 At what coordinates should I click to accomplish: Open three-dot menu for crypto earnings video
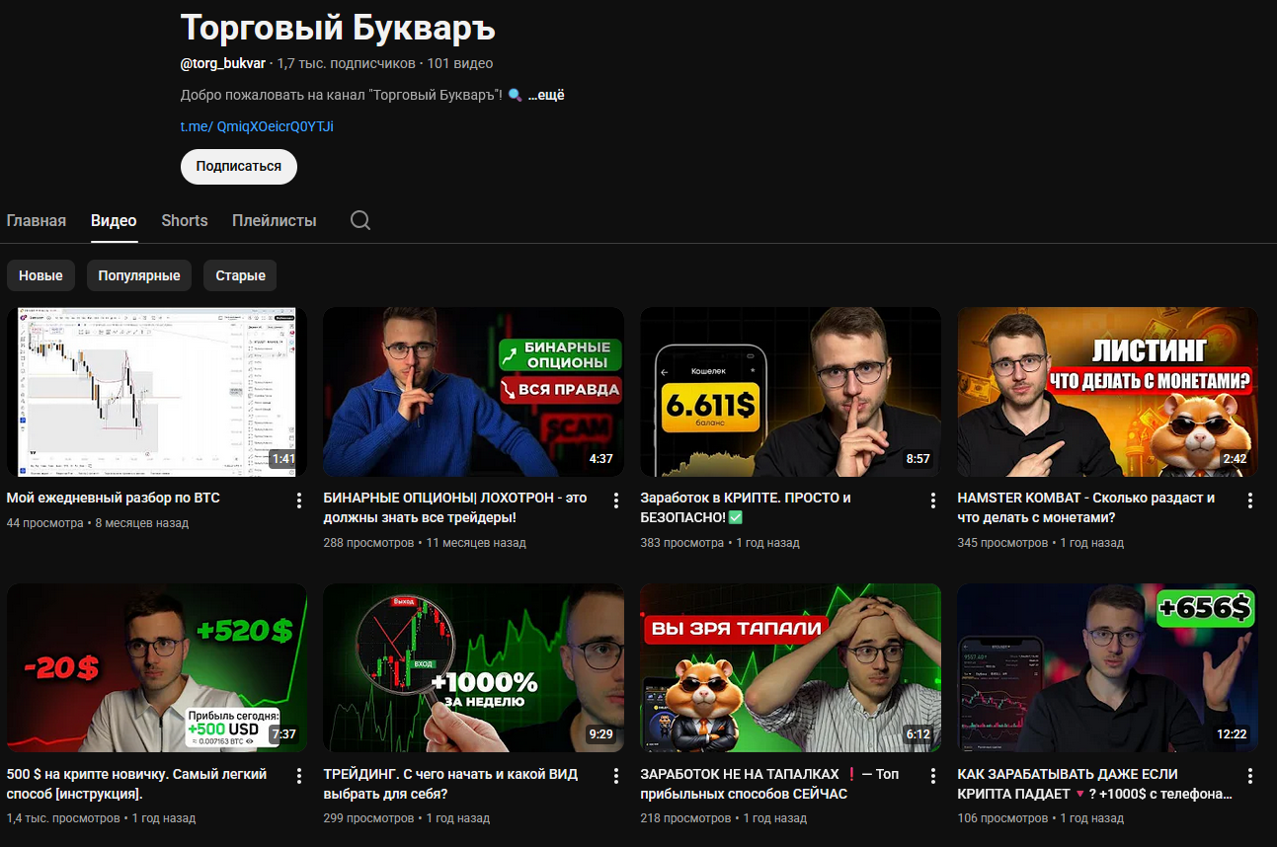click(x=933, y=500)
